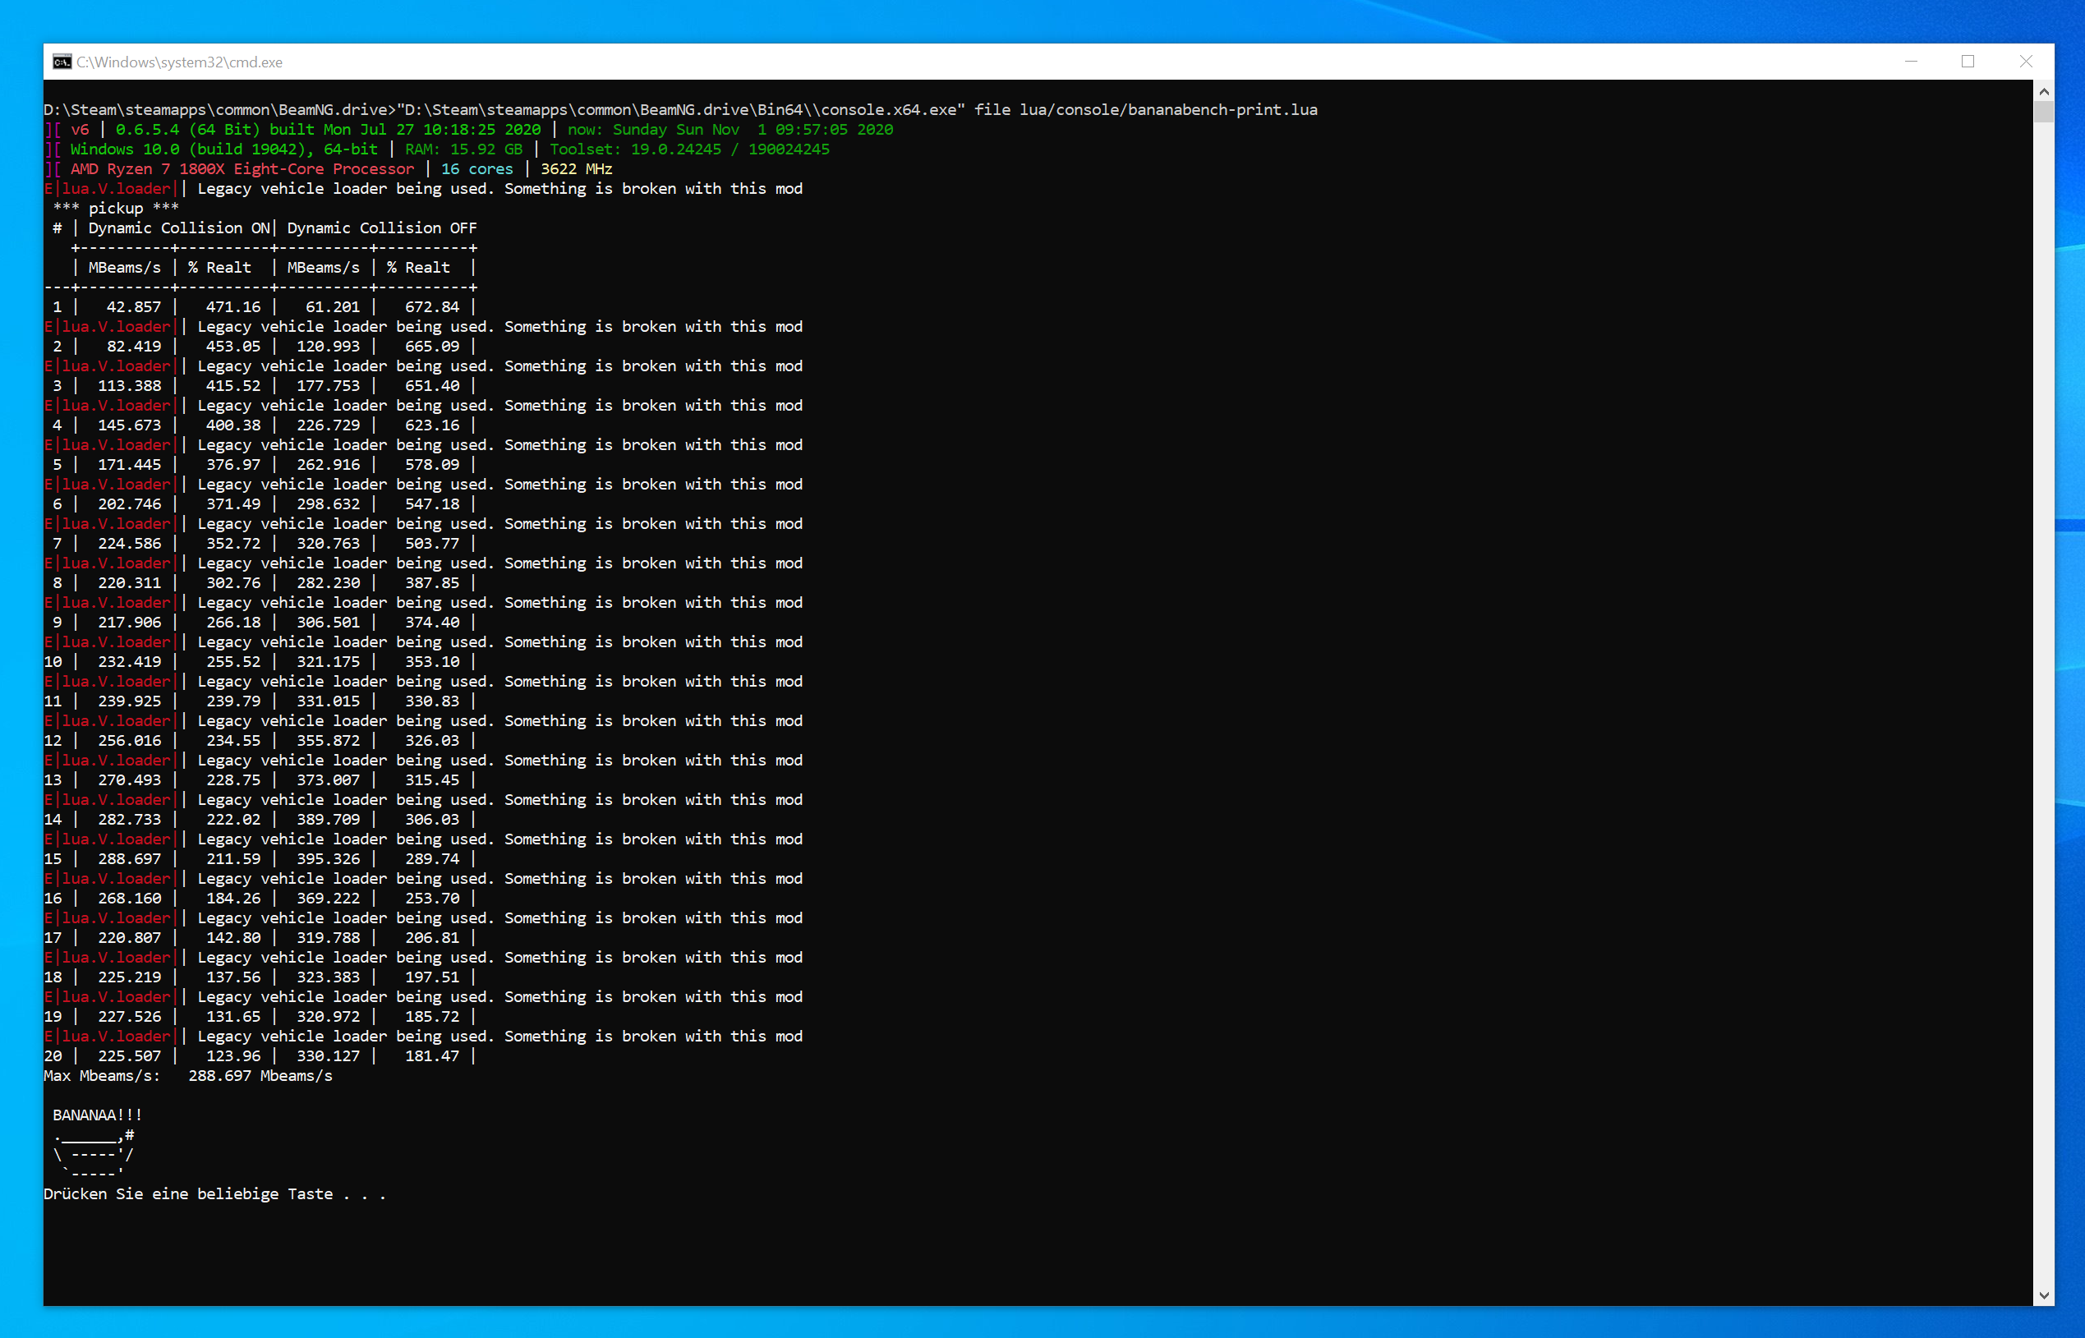Click row 20 value 330.127
The image size is (2085, 1338).
pos(329,1055)
